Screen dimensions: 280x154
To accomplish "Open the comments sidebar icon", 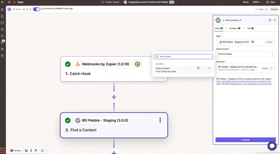I will coord(2,23).
